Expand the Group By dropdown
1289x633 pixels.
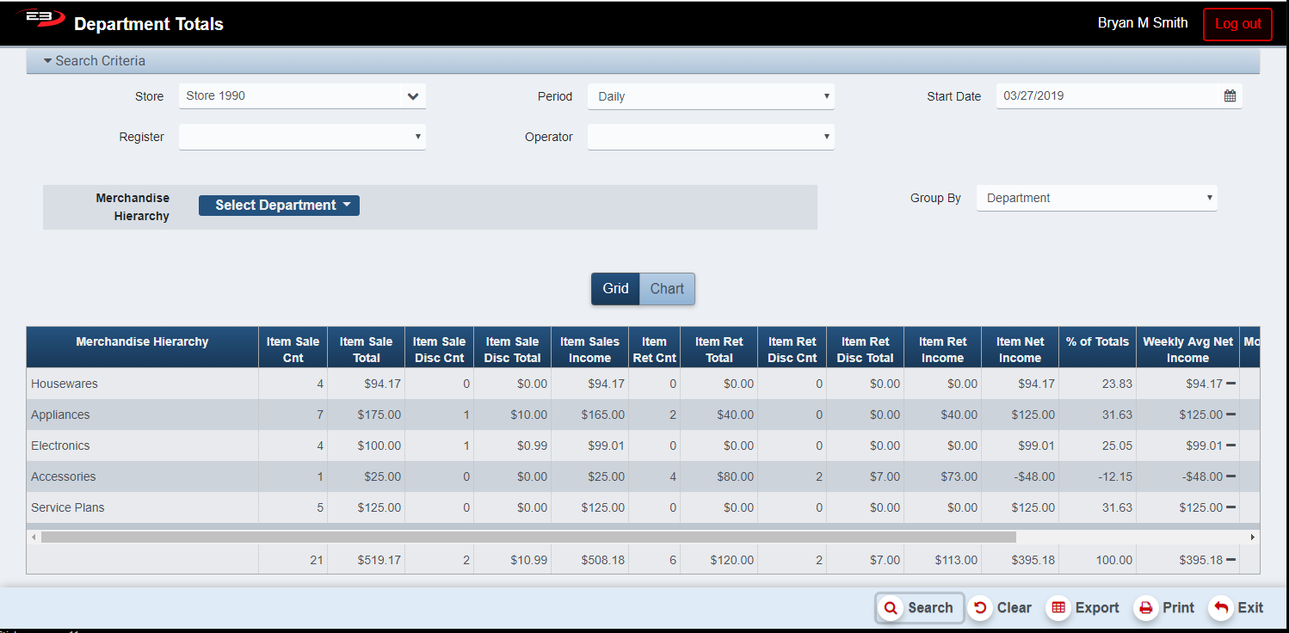tap(1096, 198)
